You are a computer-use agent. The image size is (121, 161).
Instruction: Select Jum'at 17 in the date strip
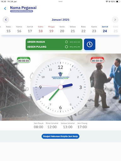pos(30,29)
